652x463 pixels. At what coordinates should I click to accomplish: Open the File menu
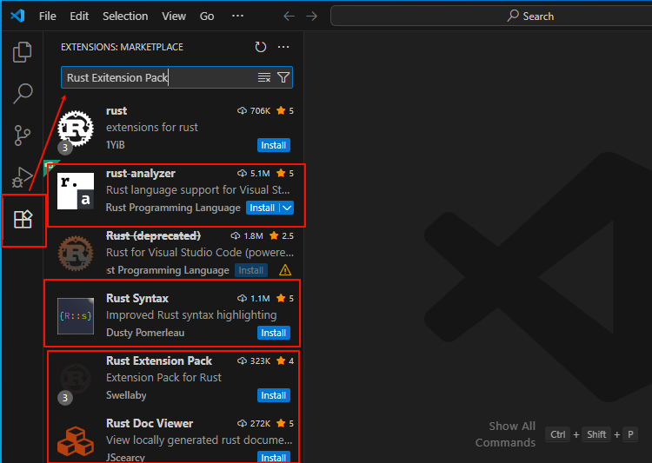48,17
